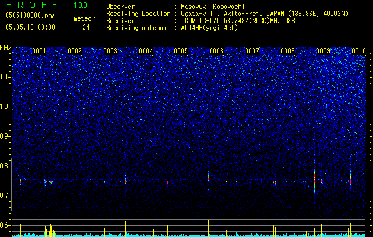Click the kHz axis unit label
Viewport: 373px width, 237px height.
(5, 48)
